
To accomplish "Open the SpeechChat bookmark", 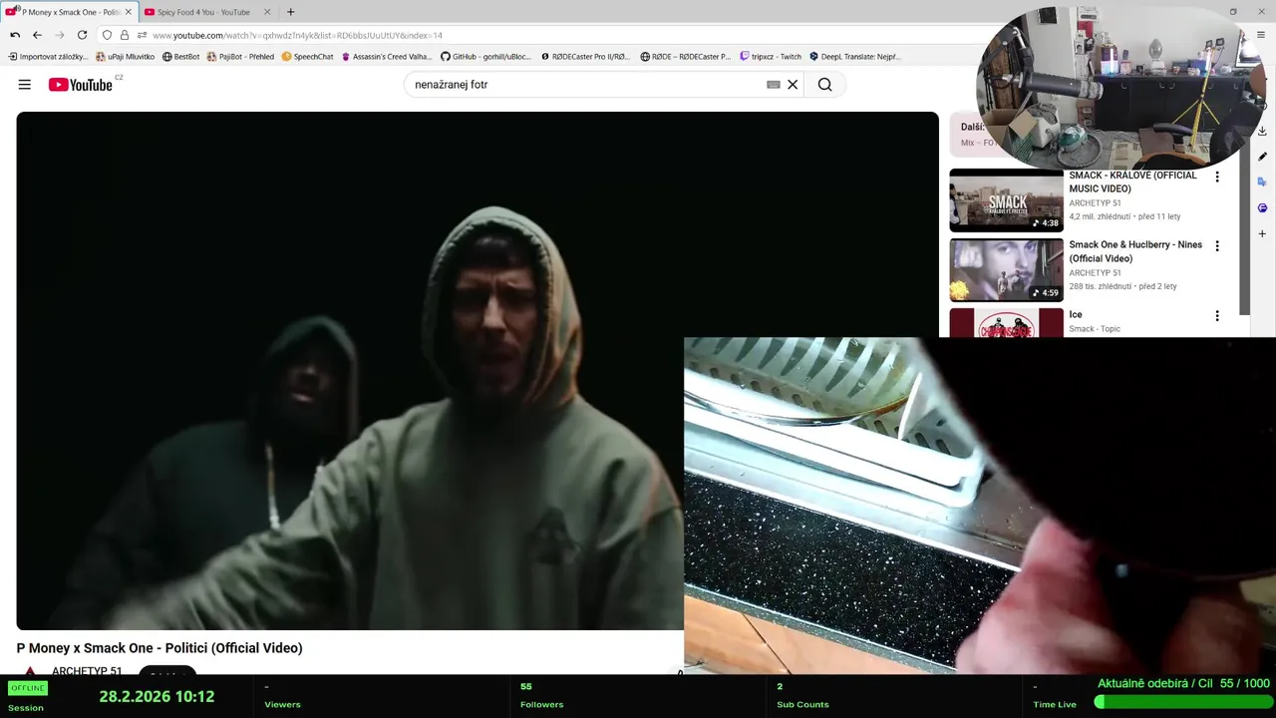I will [307, 57].
